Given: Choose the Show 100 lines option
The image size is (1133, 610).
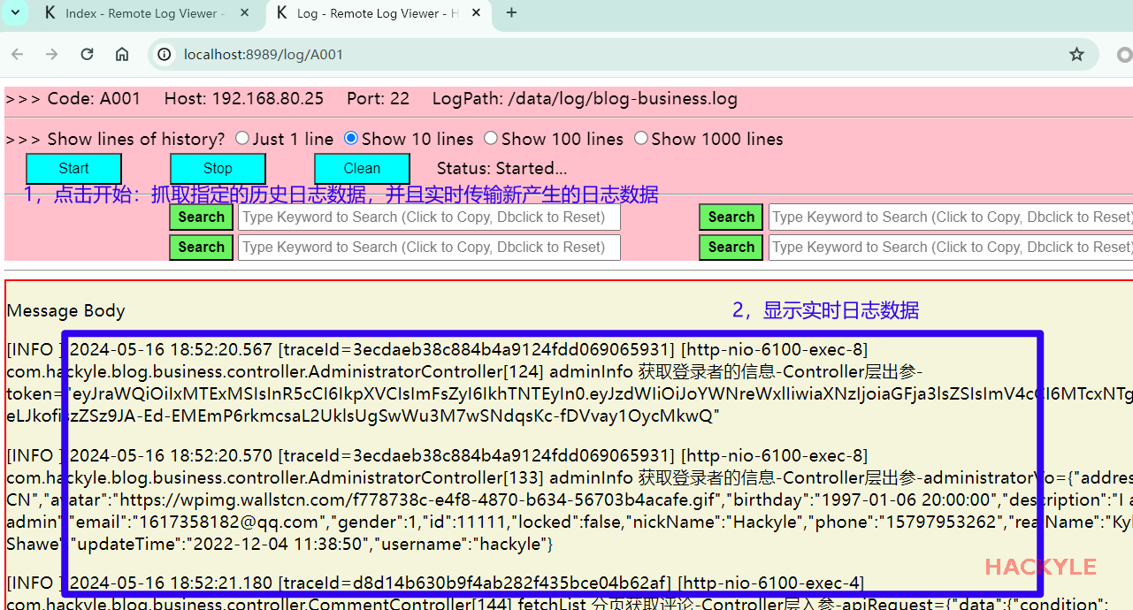Looking at the screenshot, I should click(491, 138).
